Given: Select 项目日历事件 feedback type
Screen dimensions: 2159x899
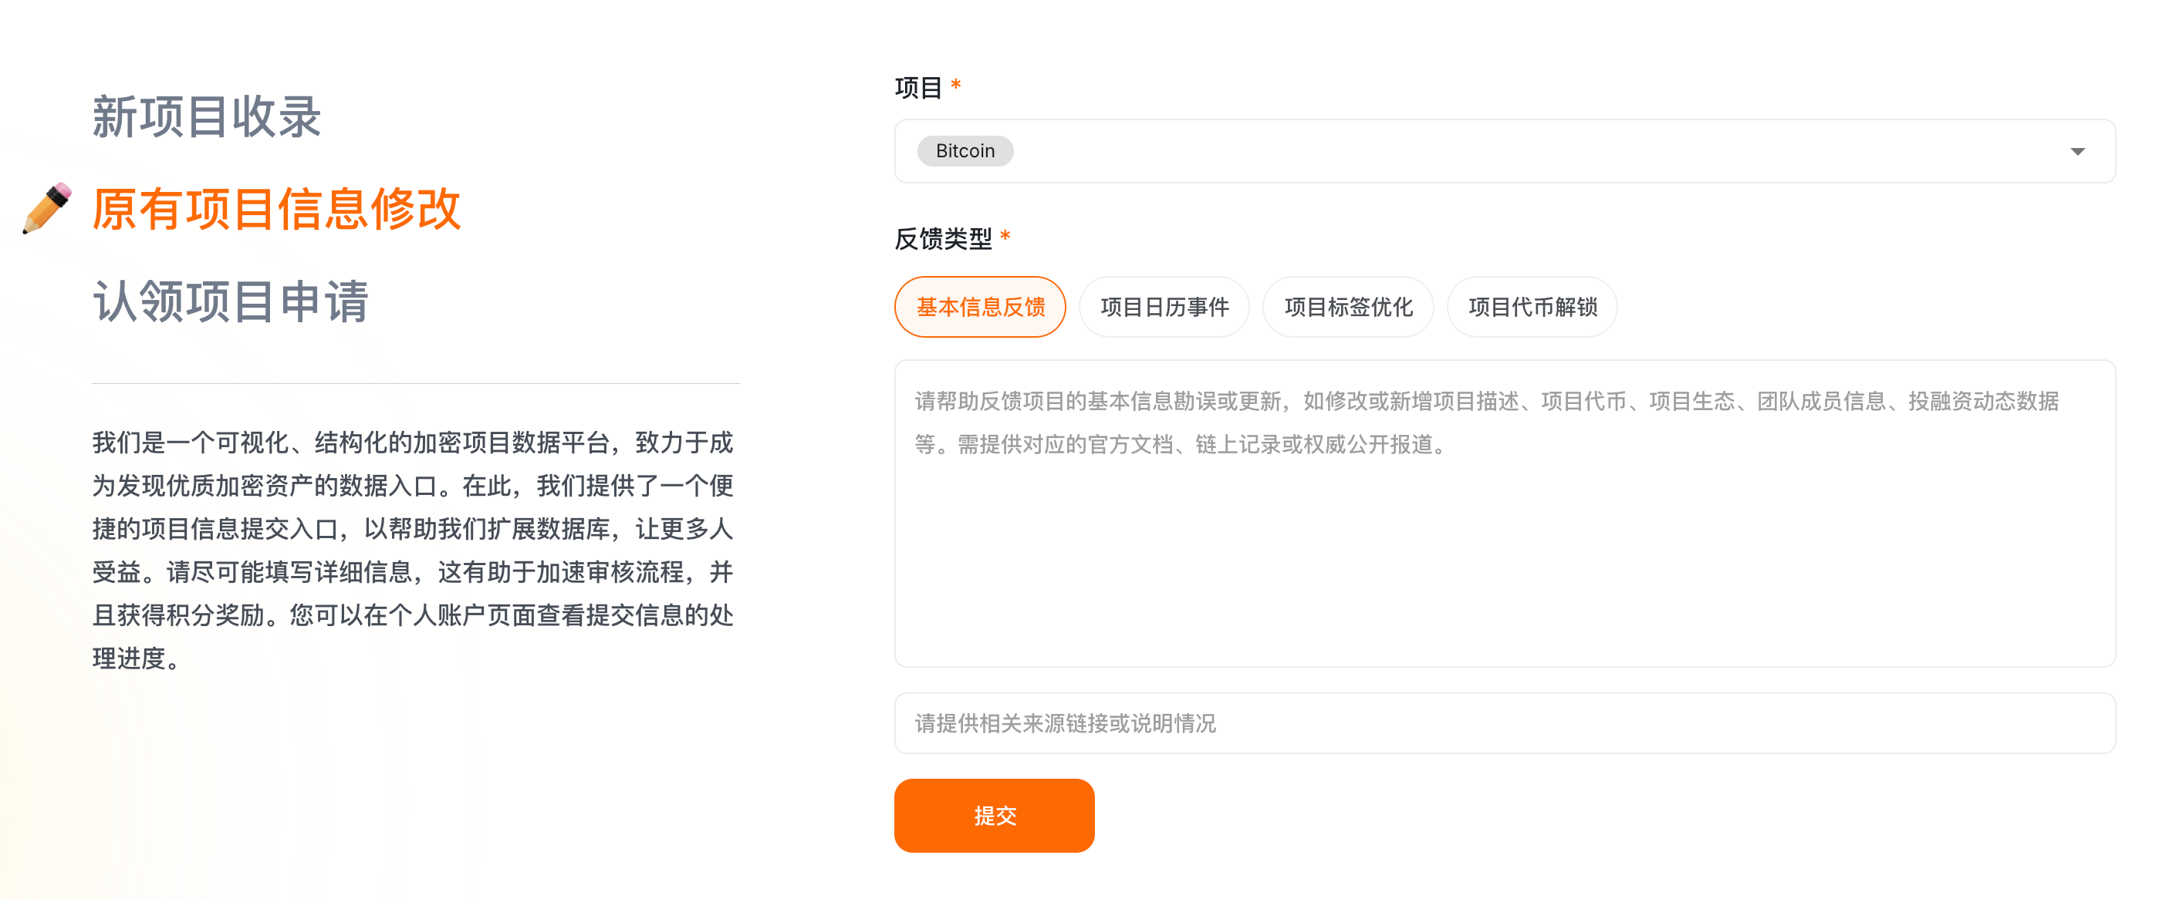Looking at the screenshot, I should (1164, 308).
